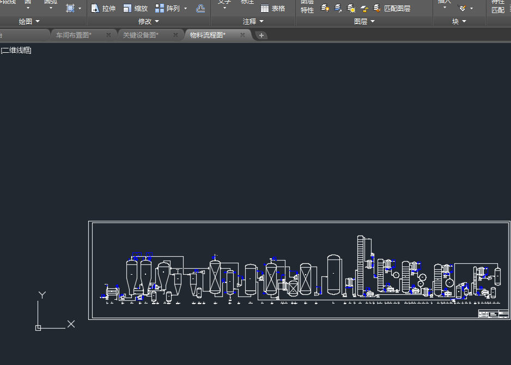Open the 文字 text dropdown arrow

pyautogui.click(x=224, y=8)
